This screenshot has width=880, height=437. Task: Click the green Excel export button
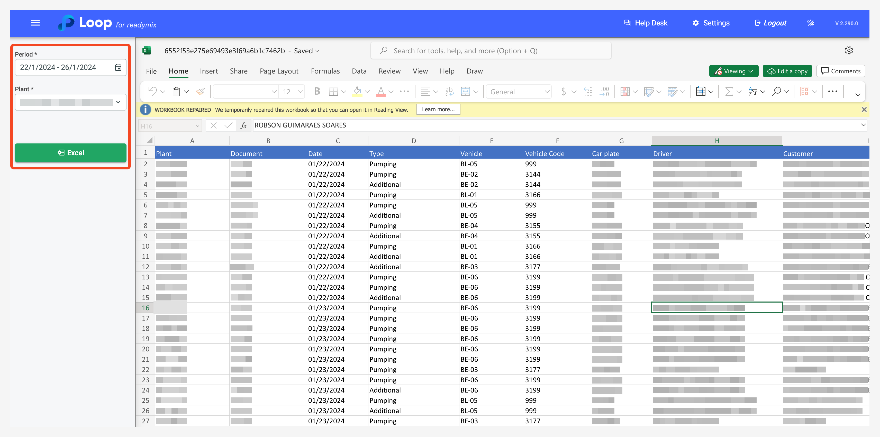point(71,153)
